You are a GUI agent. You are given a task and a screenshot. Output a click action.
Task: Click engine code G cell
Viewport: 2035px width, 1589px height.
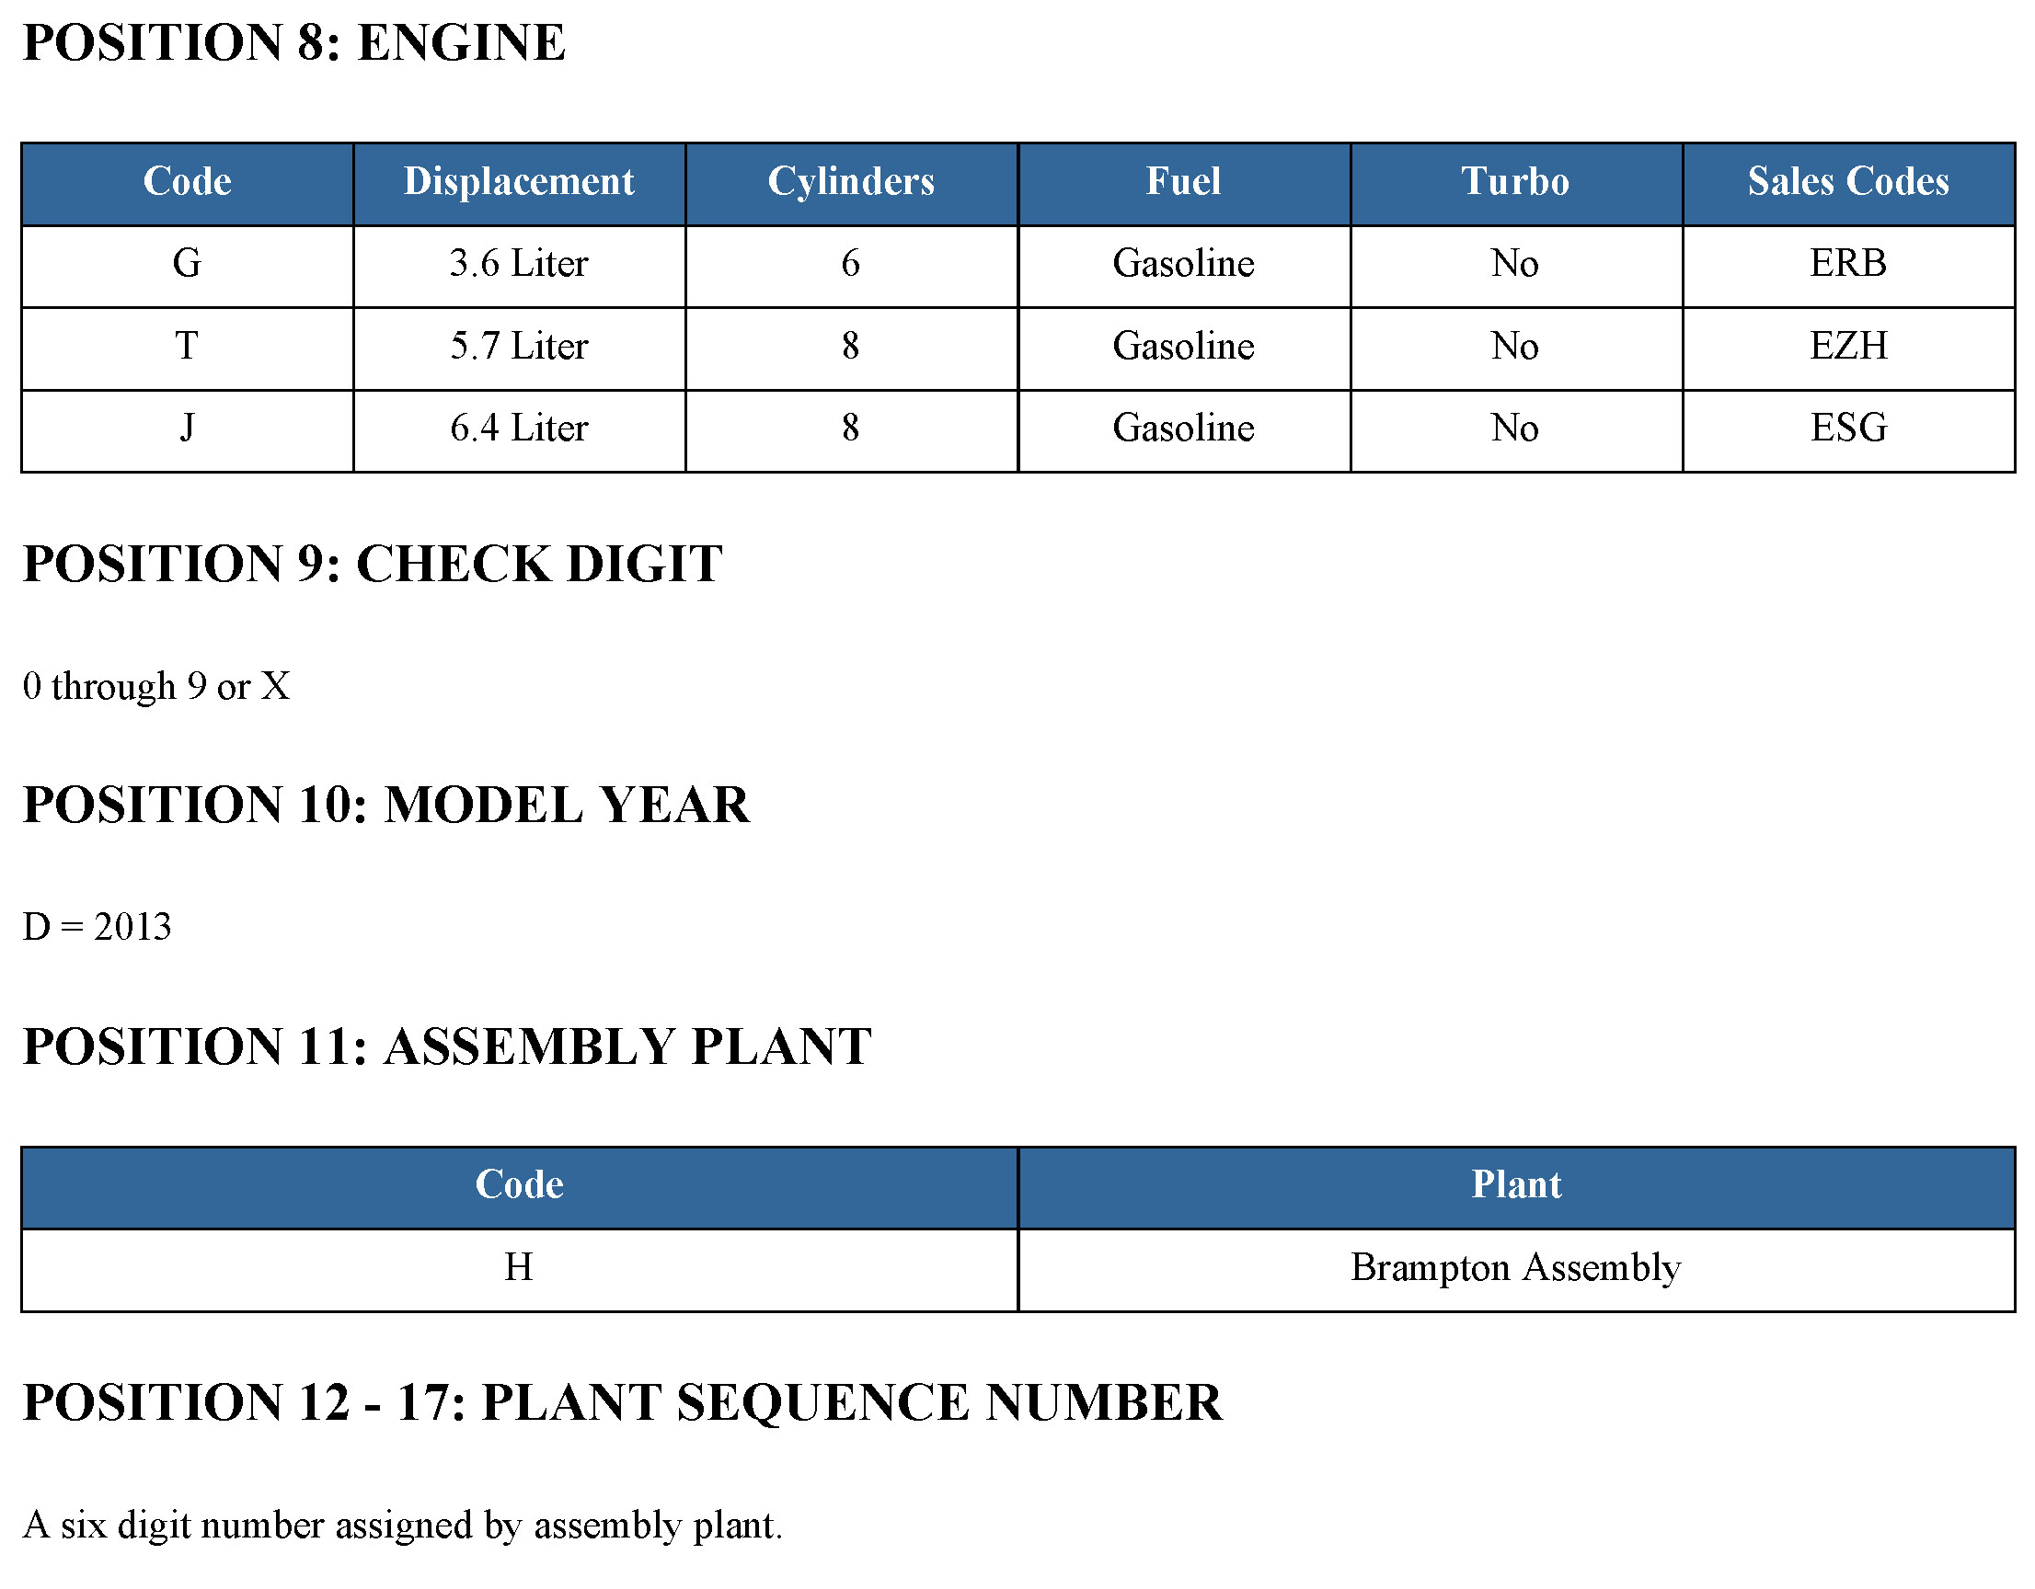click(188, 264)
